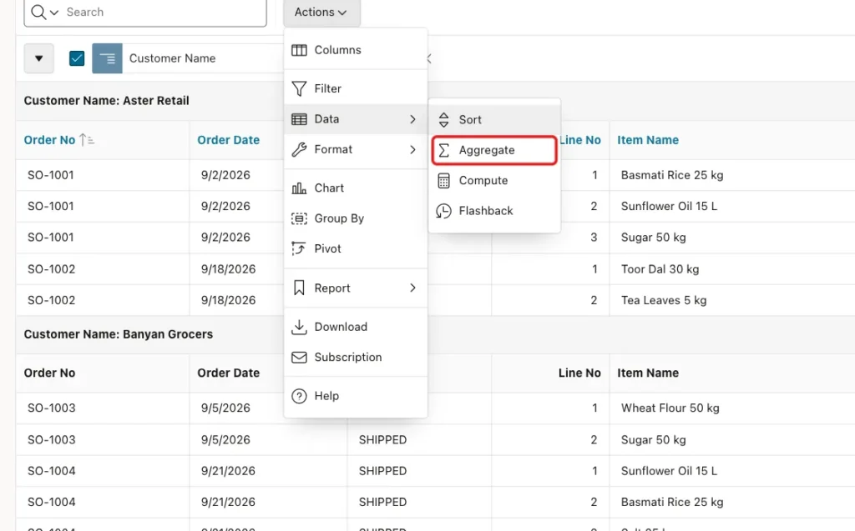The height and width of the screenshot is (531, 855).
Task: Click the Compute calculator icon
Action: click(x=444, y=181)
